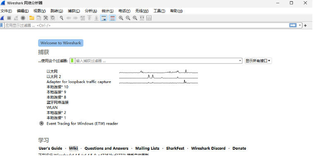Open a capture file via folder icon

(x=31, y=18)
